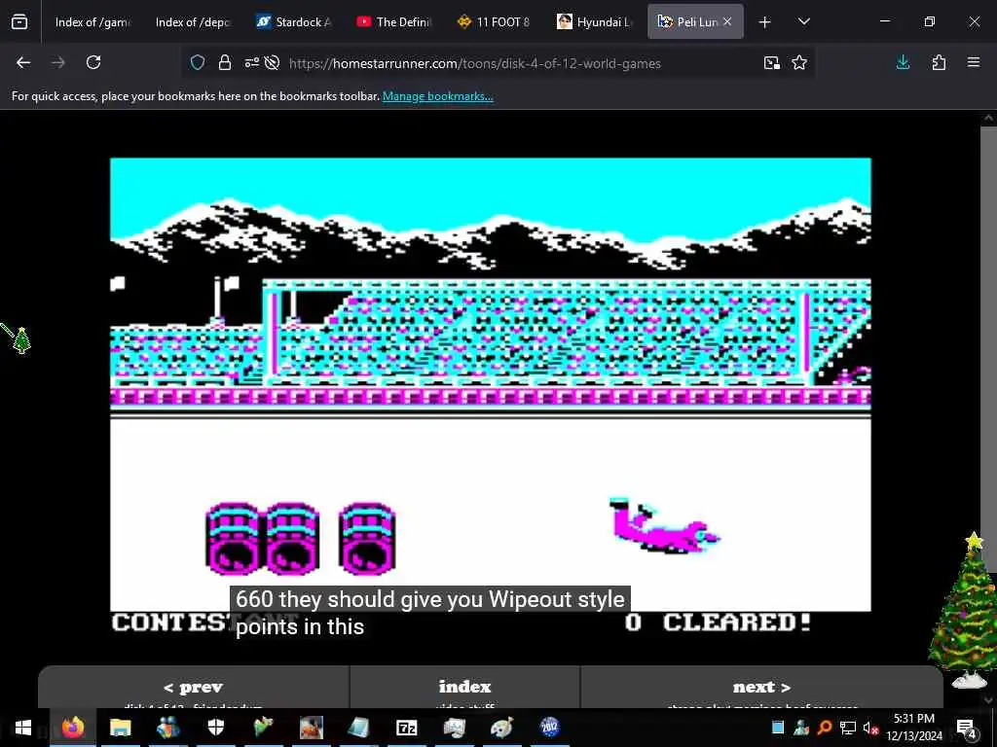Viewport: 997px width, 747px height.
Task: Switch to the Stardock tab
Action: 294,21
